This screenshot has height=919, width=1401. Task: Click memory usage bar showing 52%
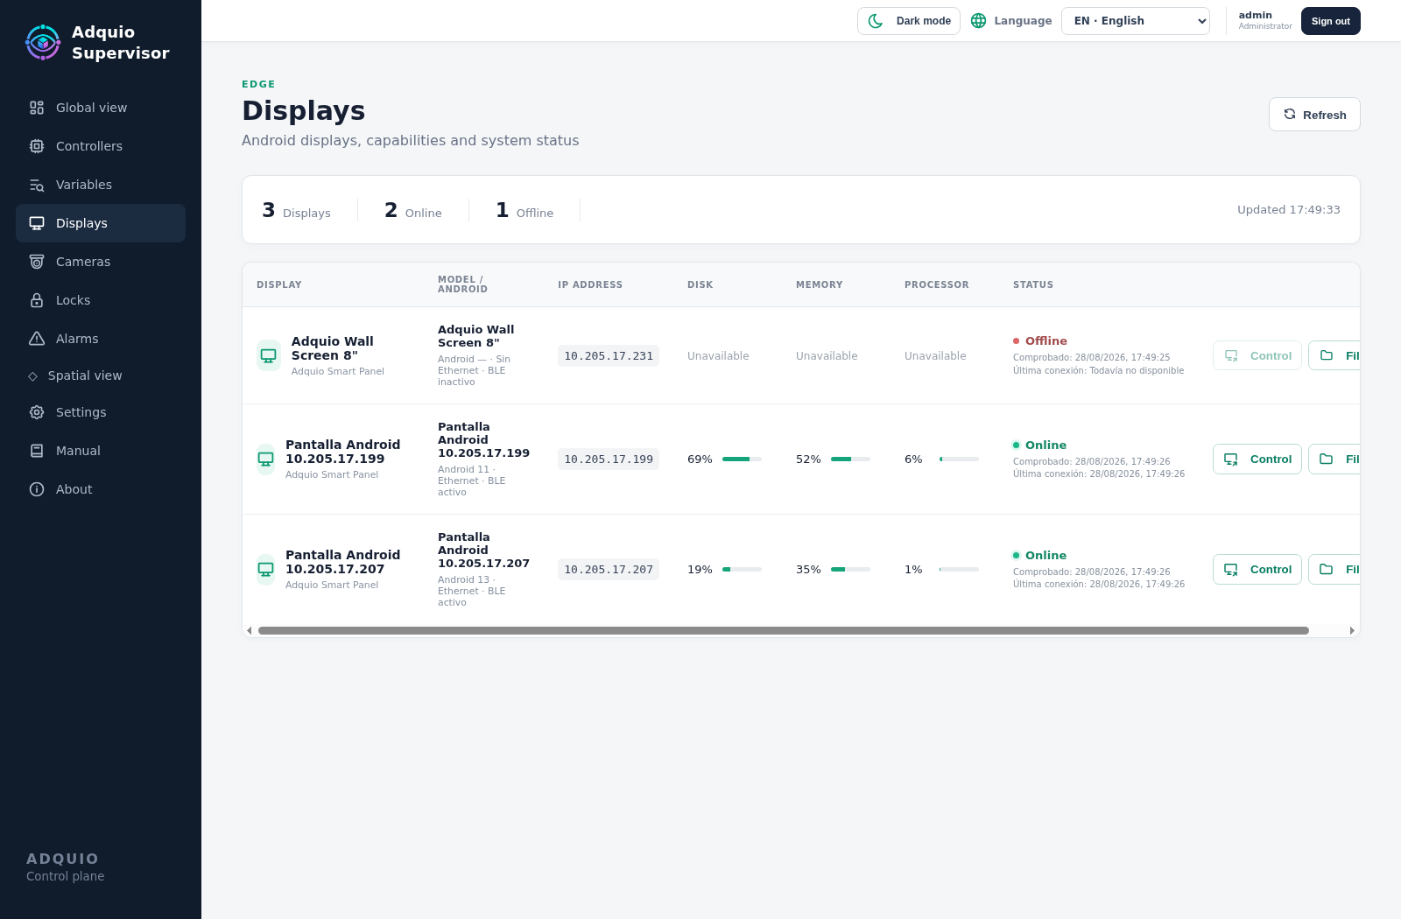[x=850, y=459]
